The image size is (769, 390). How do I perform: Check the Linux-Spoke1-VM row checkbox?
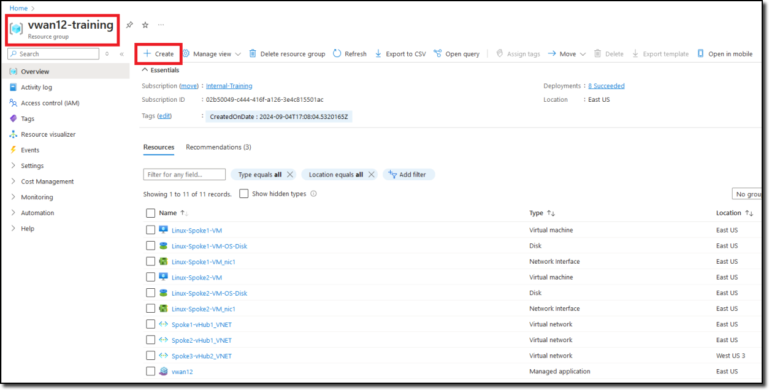[151, 230]
